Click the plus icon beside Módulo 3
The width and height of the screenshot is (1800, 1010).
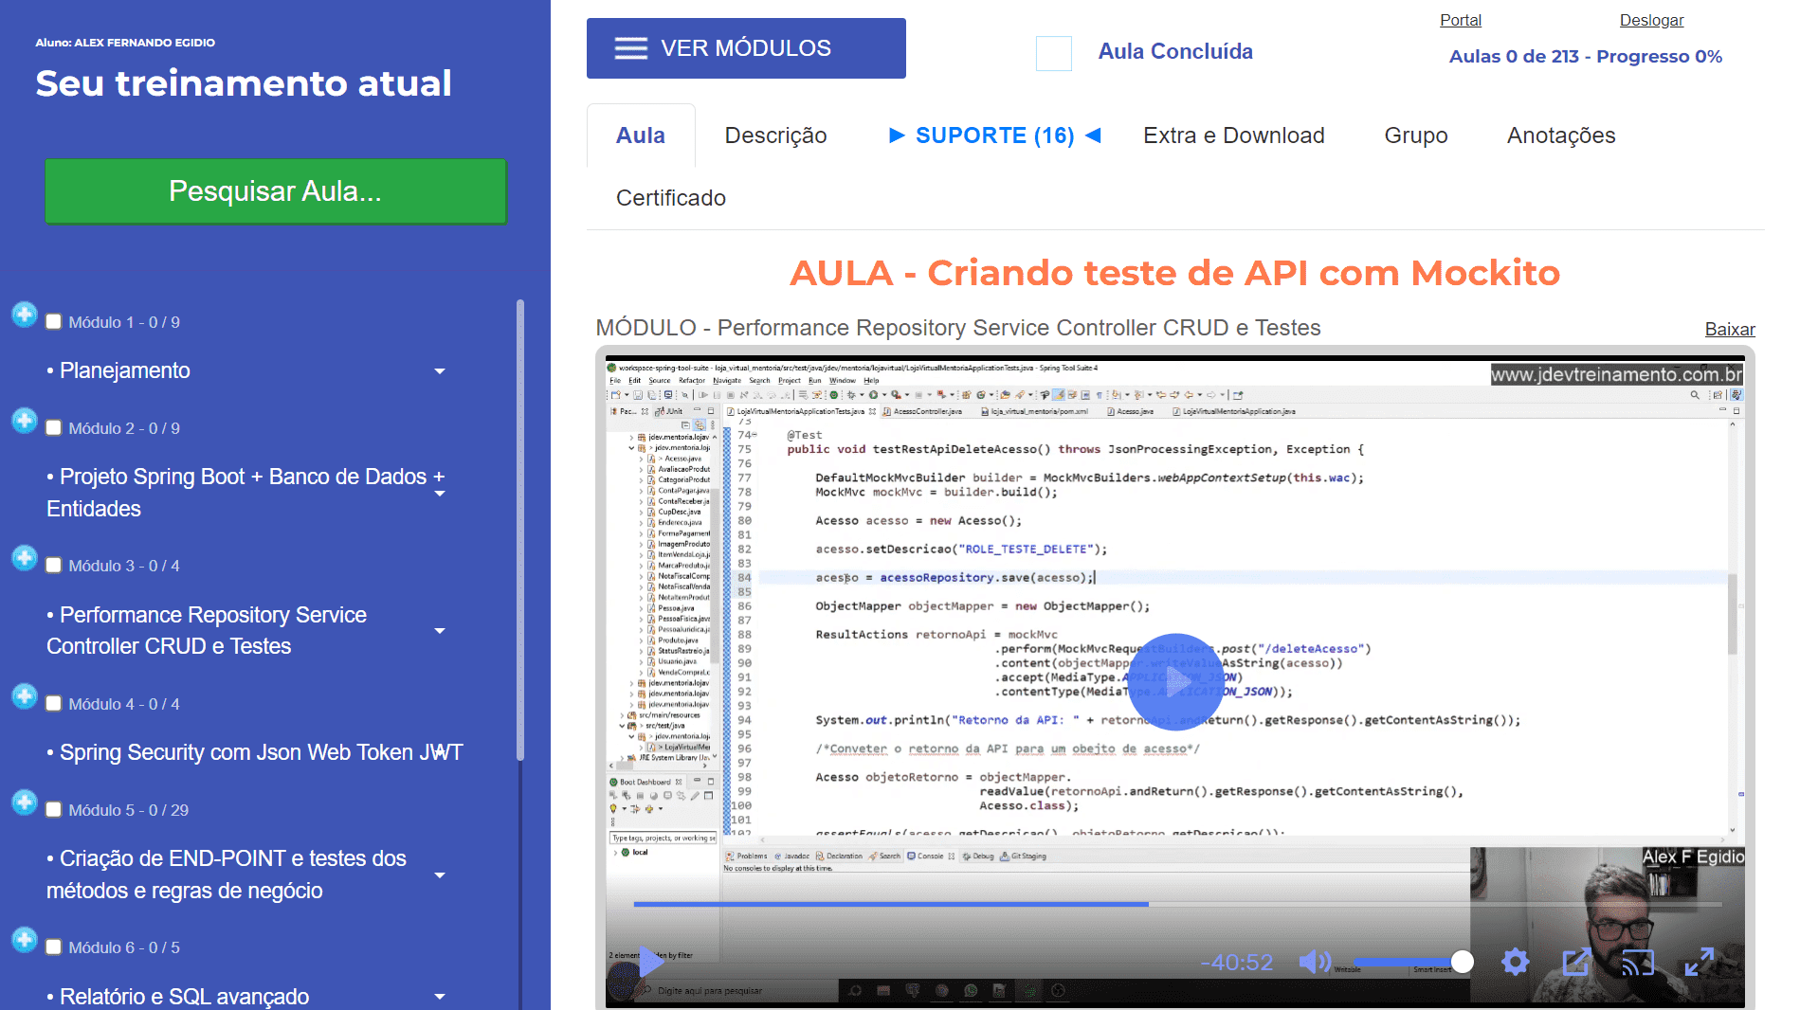(25, 557)
